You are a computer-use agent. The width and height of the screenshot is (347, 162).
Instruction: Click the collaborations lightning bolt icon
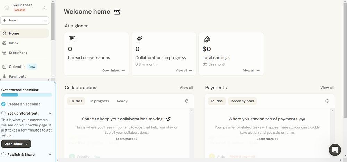click(x=139, y=39)
